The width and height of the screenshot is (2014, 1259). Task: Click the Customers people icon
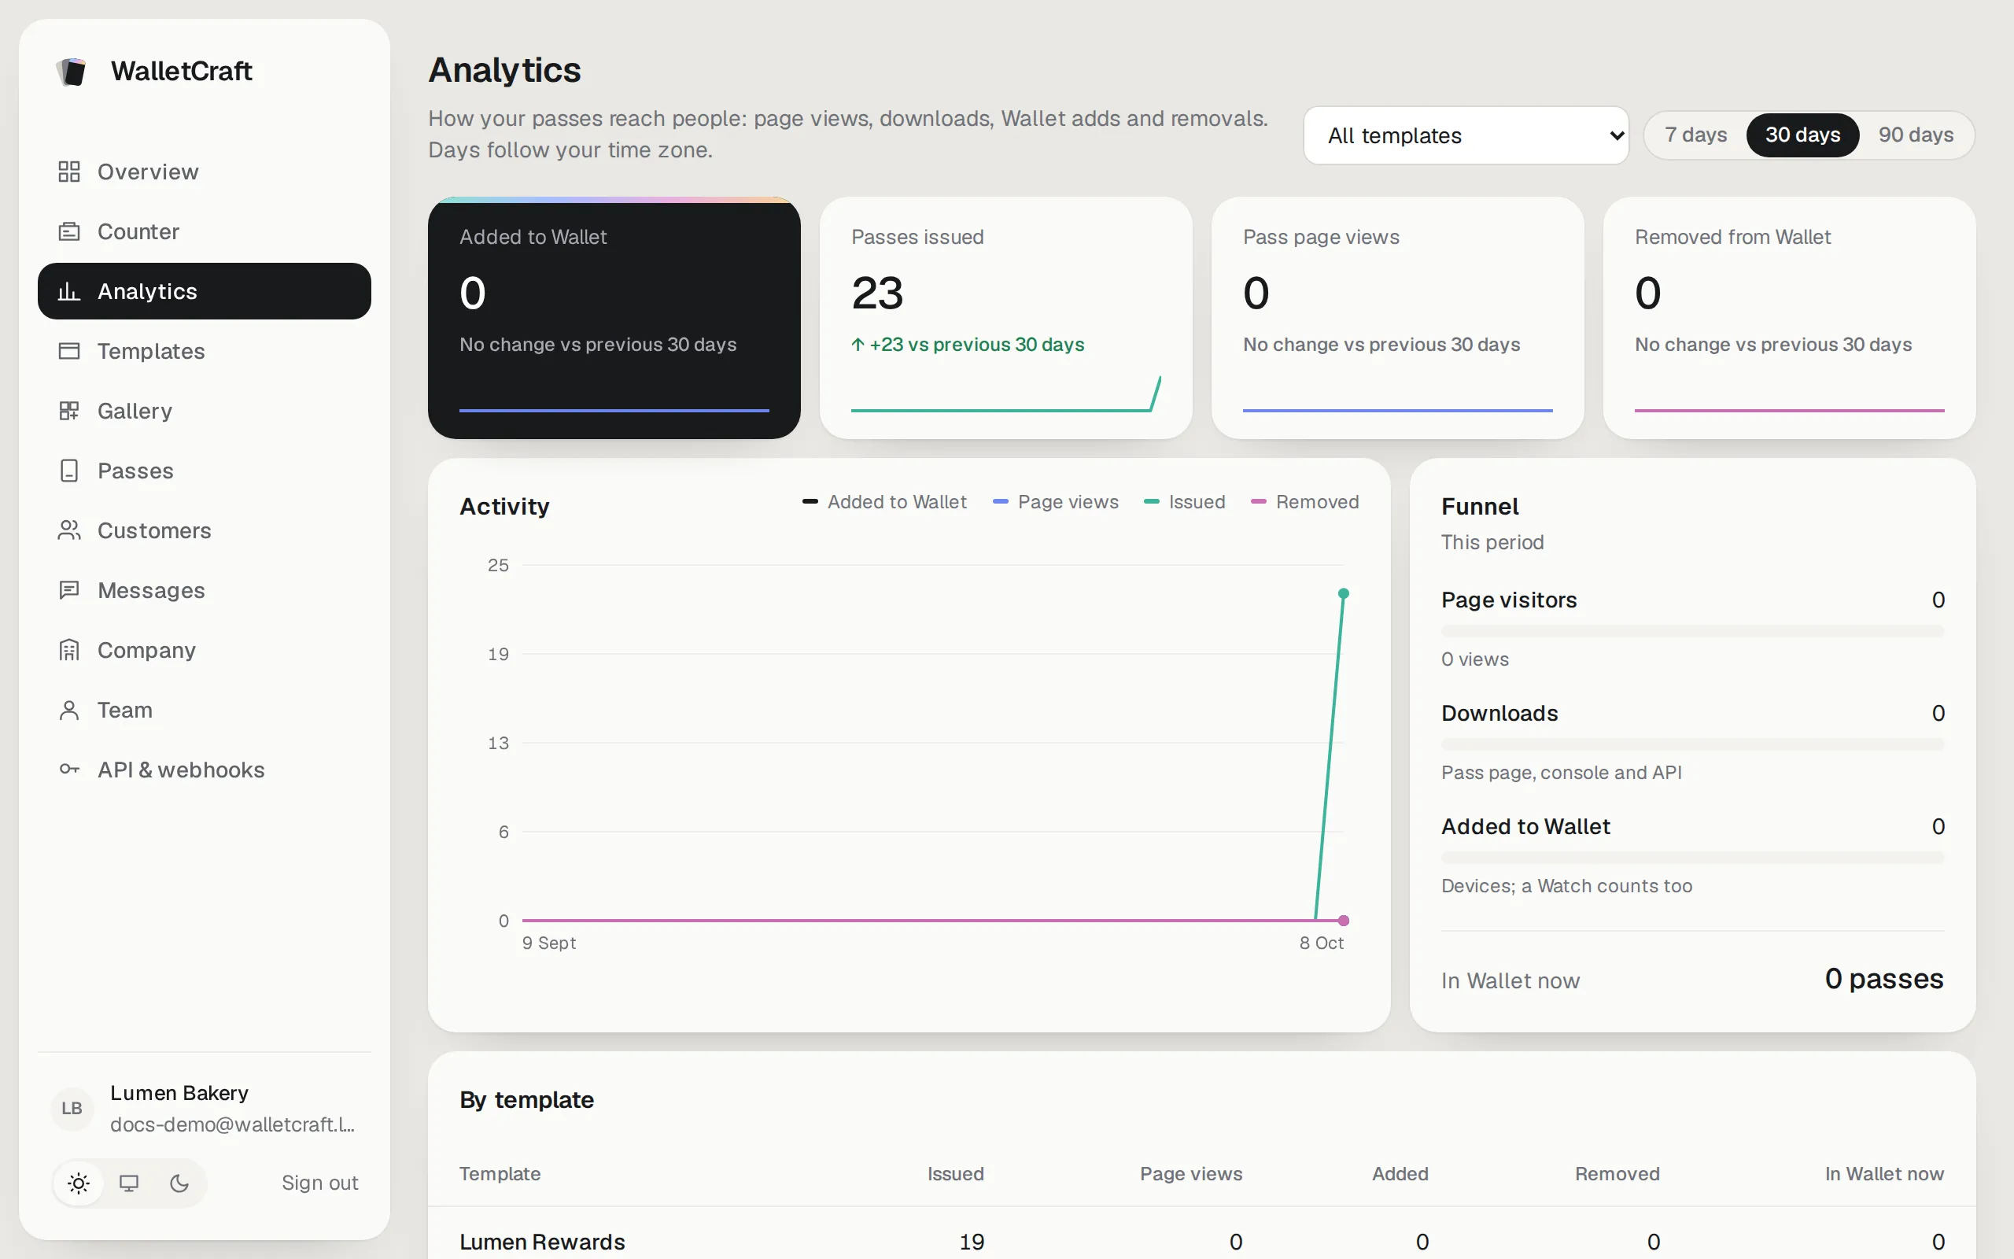coord(69,530)
